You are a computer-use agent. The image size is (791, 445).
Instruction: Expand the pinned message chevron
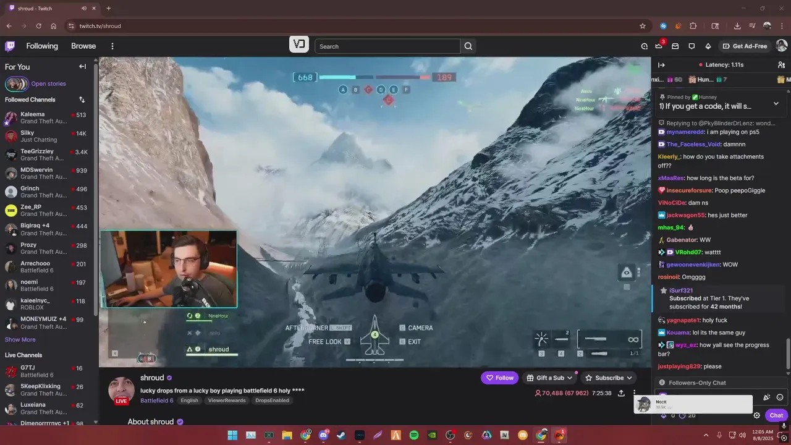(776, 103)
